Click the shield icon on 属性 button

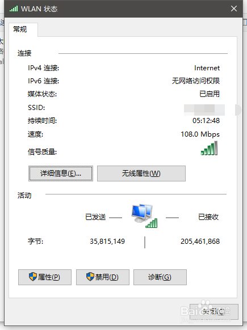point(33,277)
